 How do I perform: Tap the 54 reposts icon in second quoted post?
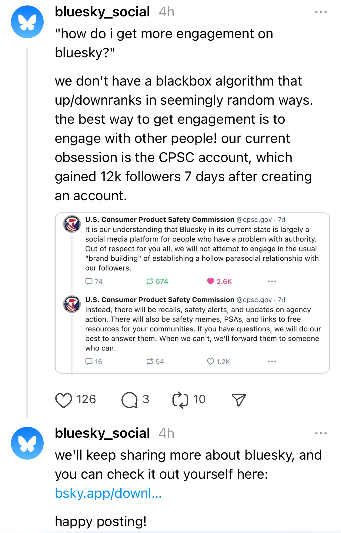click(150, 361)
